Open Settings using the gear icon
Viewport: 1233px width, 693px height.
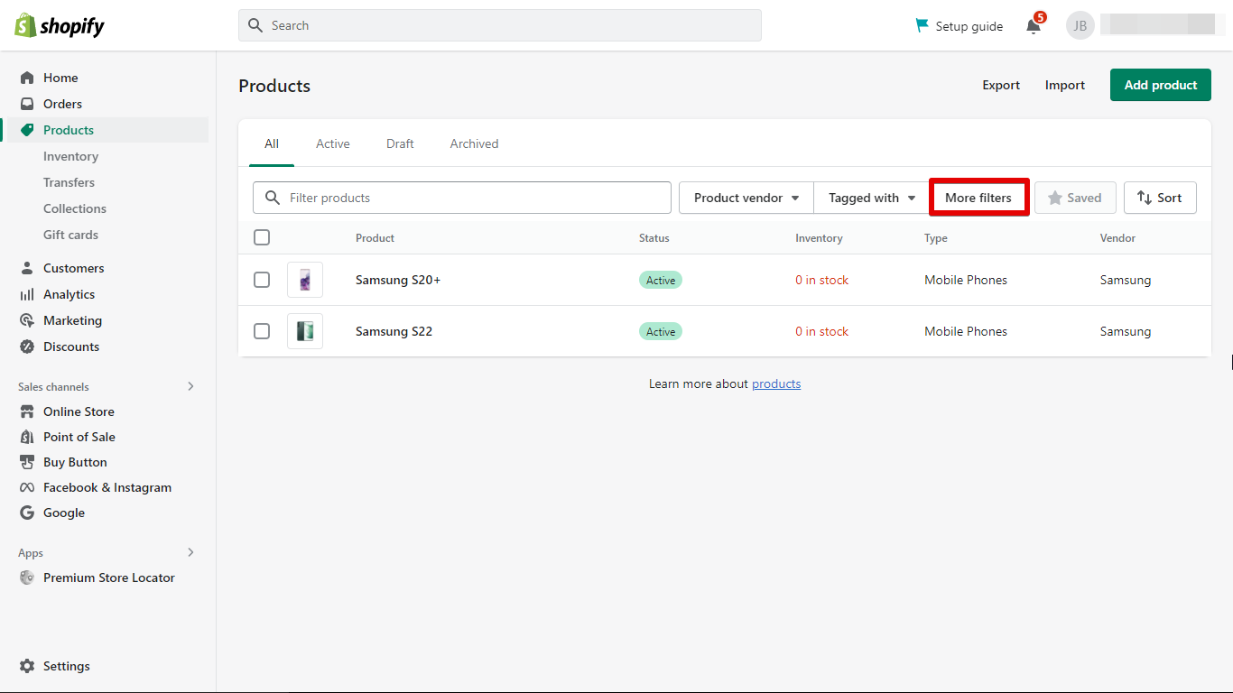27,666
